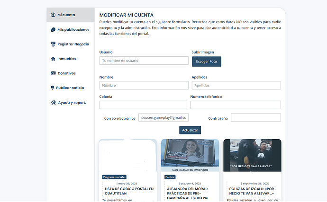Click the user icon beside Mi cuenta
Screen dimensions: 327x202
click(x=53, y=15)
